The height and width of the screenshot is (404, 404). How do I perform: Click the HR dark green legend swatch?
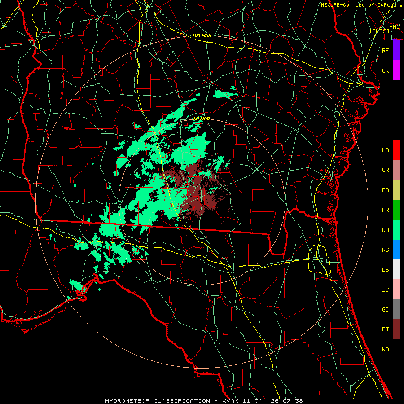click(x=396, y=210)
